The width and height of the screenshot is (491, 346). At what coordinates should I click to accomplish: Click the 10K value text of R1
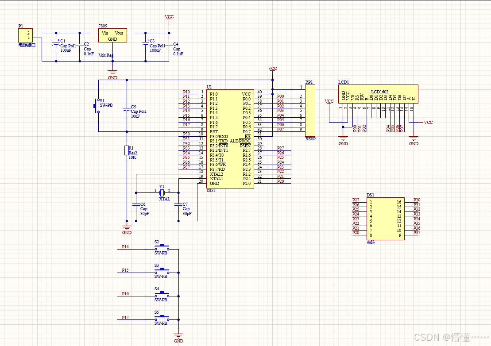click(x=132, y=158)
